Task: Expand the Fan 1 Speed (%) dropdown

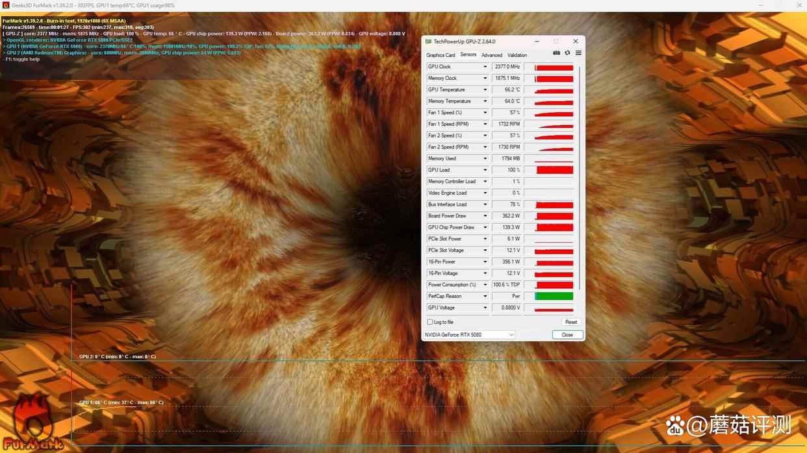Action: point(485,113)
